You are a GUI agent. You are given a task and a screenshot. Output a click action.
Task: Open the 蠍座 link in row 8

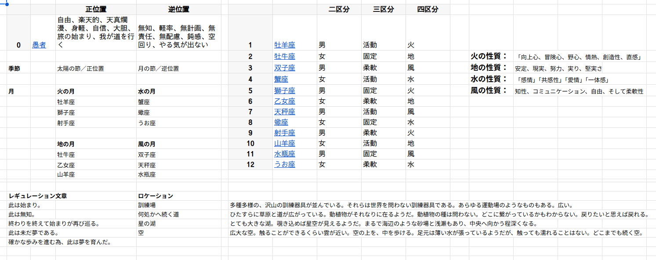[281, 122]
